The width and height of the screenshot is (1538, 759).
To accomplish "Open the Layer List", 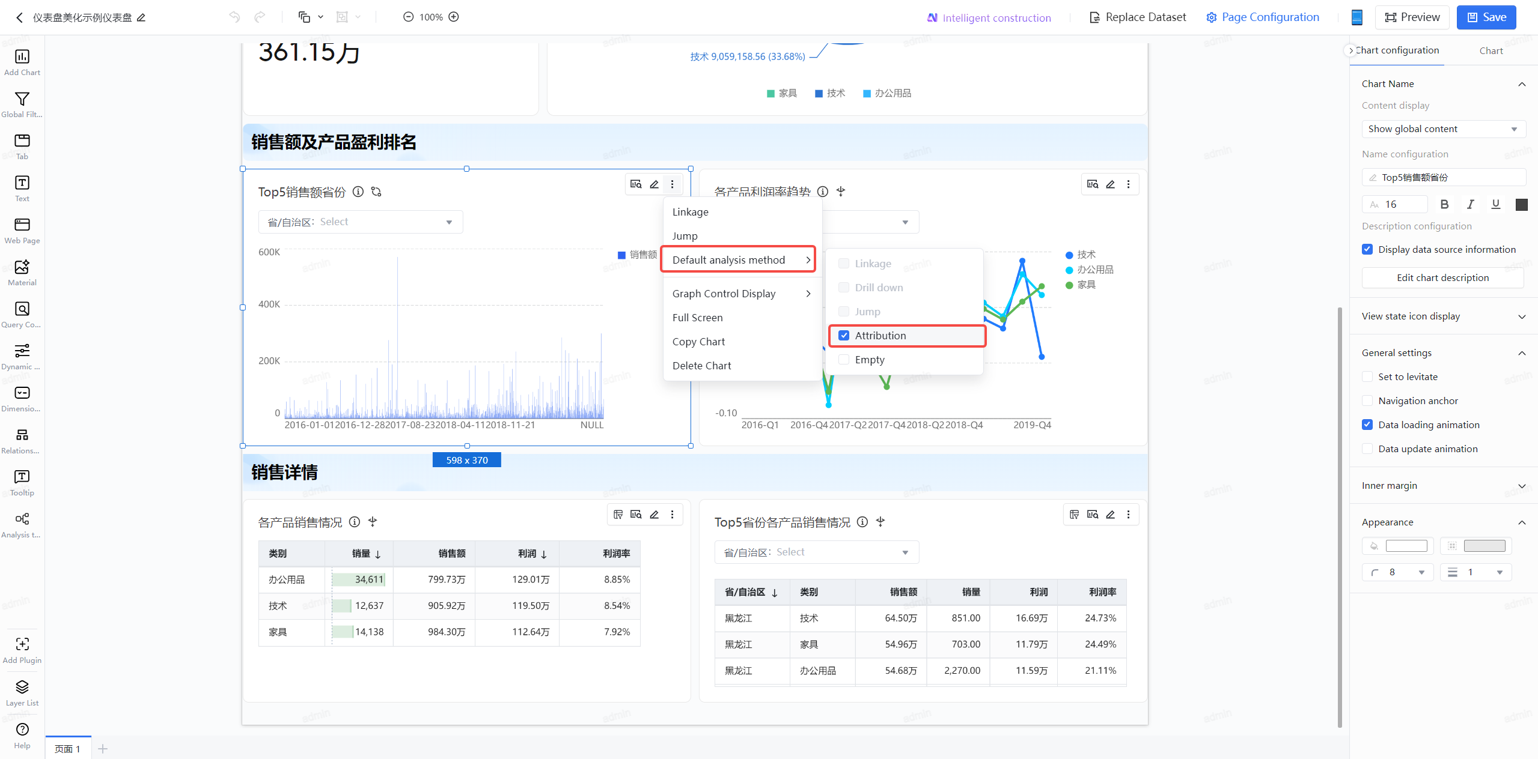I will pos(22,693).
